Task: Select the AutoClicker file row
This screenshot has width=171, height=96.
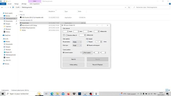Action: coord(53,23)
